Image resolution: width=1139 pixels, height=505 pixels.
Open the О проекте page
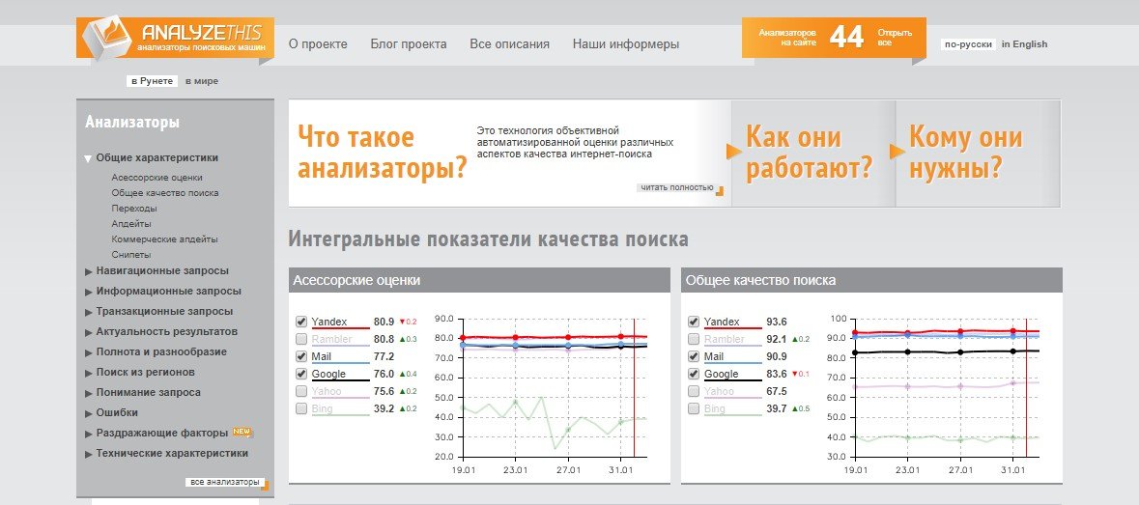318,44
